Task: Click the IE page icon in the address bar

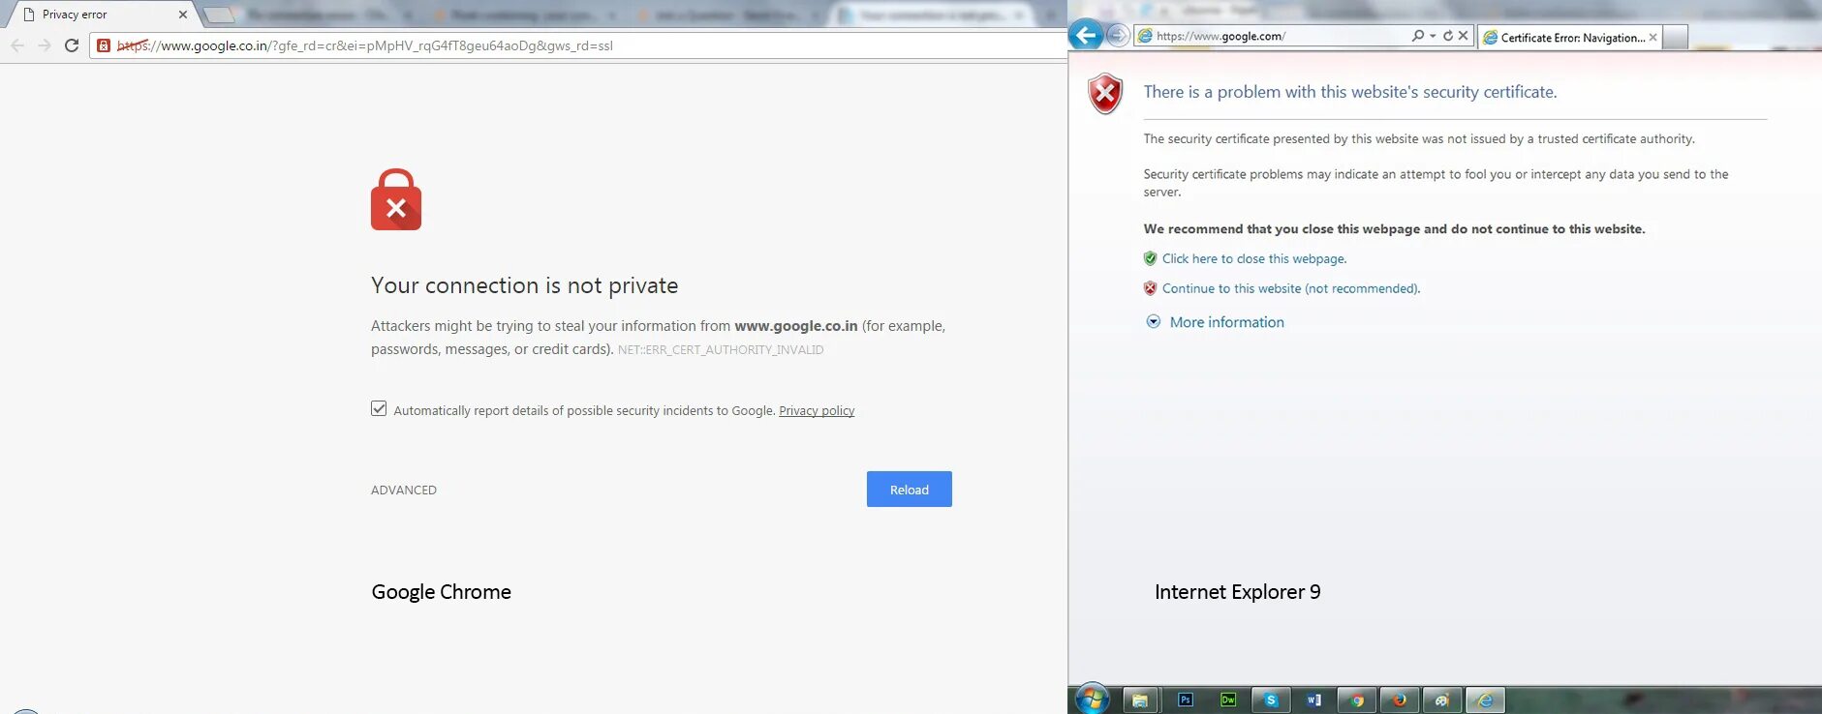Action: (x=1145, y=36)
